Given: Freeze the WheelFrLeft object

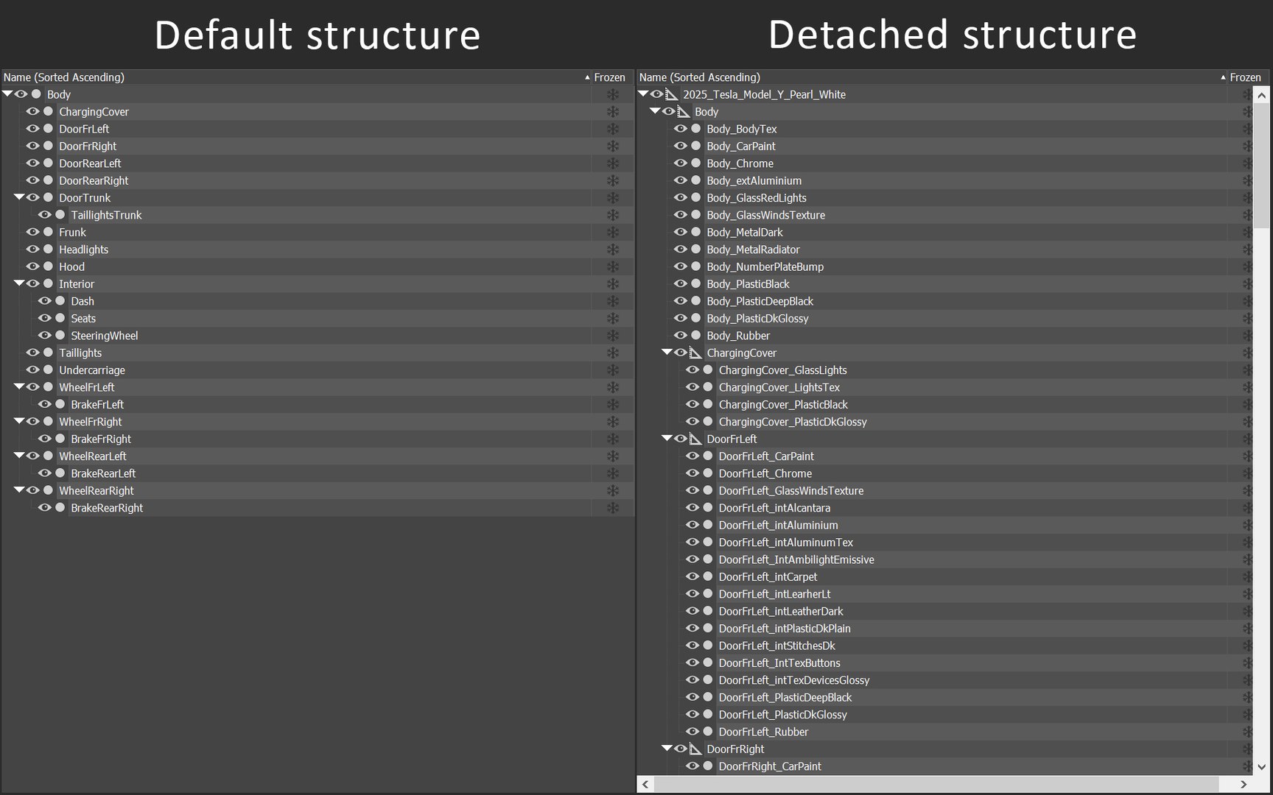Looking at the screenshot, I should [612, 387].
